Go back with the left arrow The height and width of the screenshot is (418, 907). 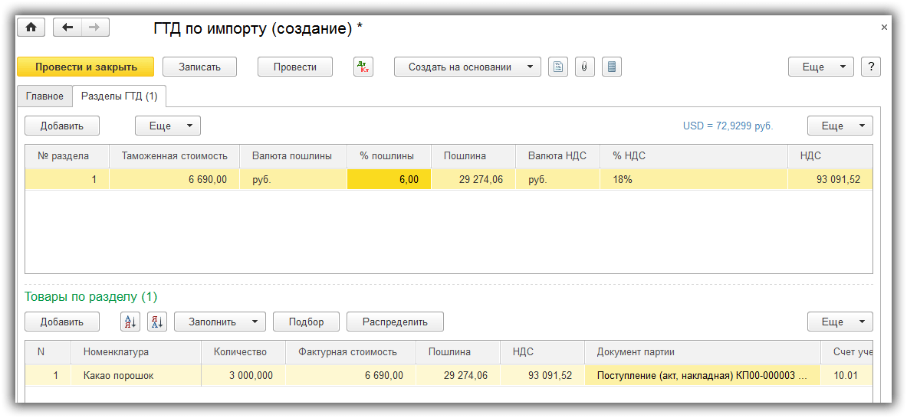[x=67, y=28]
